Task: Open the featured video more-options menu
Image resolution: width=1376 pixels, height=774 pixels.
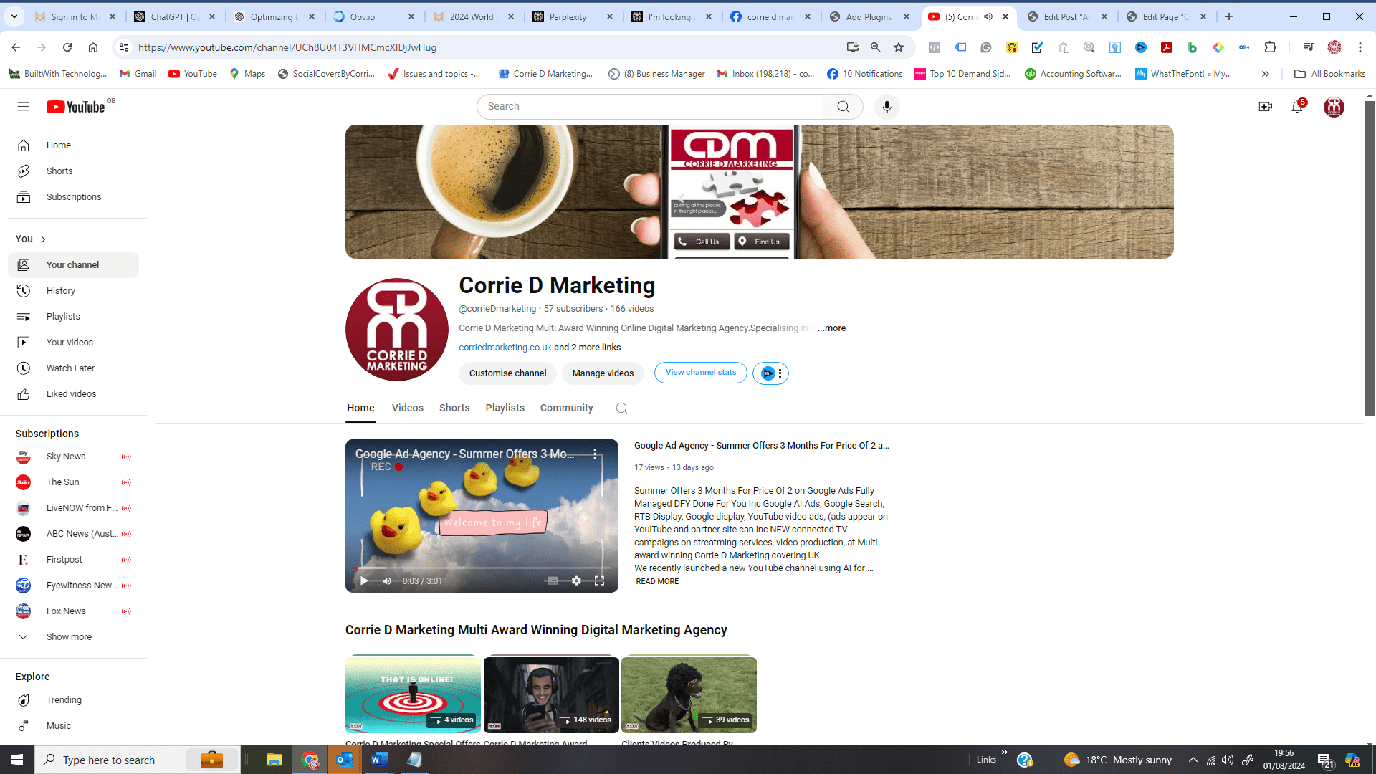Action: 595,454
